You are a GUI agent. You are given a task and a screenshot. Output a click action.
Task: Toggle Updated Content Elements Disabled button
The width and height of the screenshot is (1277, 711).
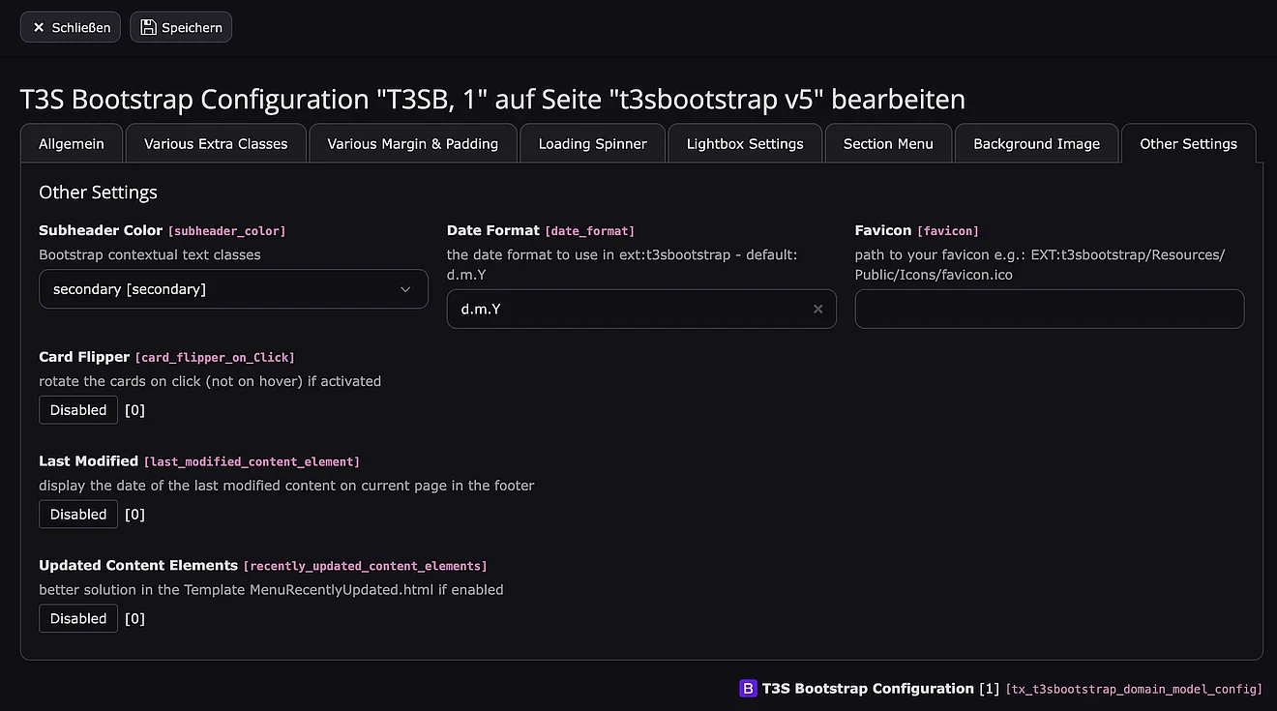(78, 619)
